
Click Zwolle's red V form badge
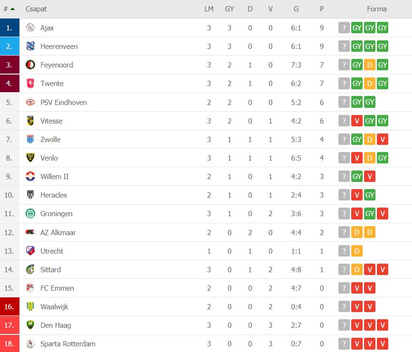382,139
